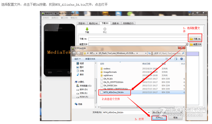Select the imageformats folder
This screenshot has height=124, width=212.
109,72
